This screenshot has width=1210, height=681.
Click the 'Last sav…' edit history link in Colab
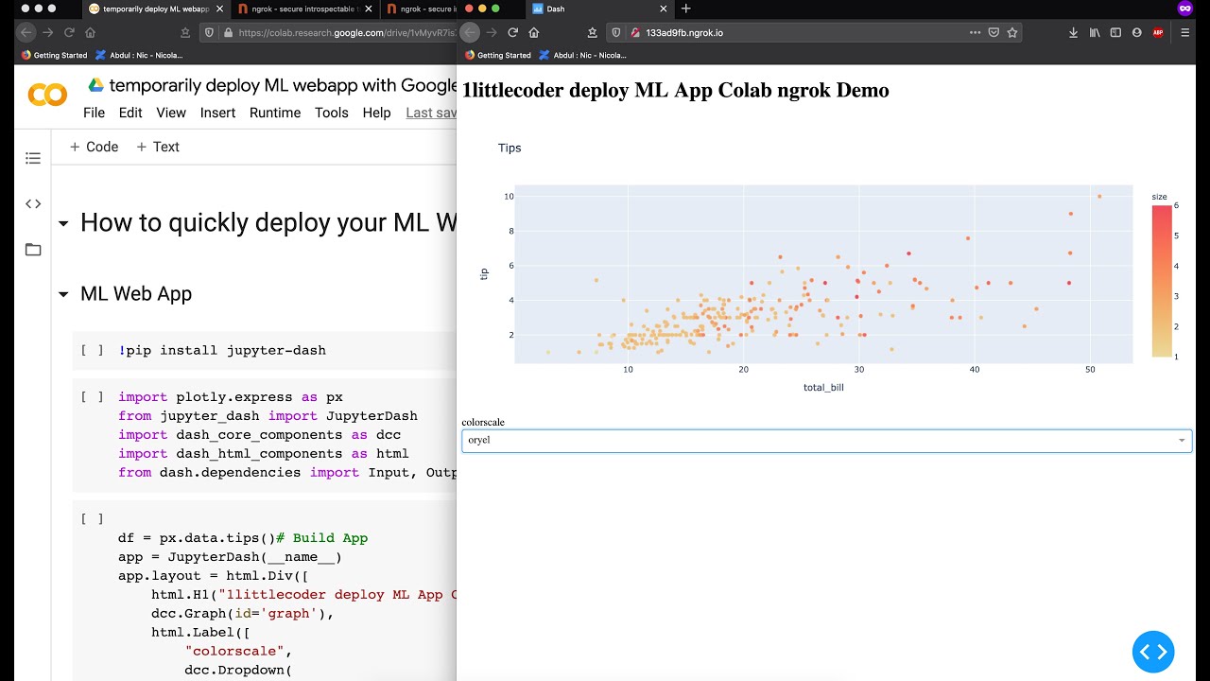point(431,113)
